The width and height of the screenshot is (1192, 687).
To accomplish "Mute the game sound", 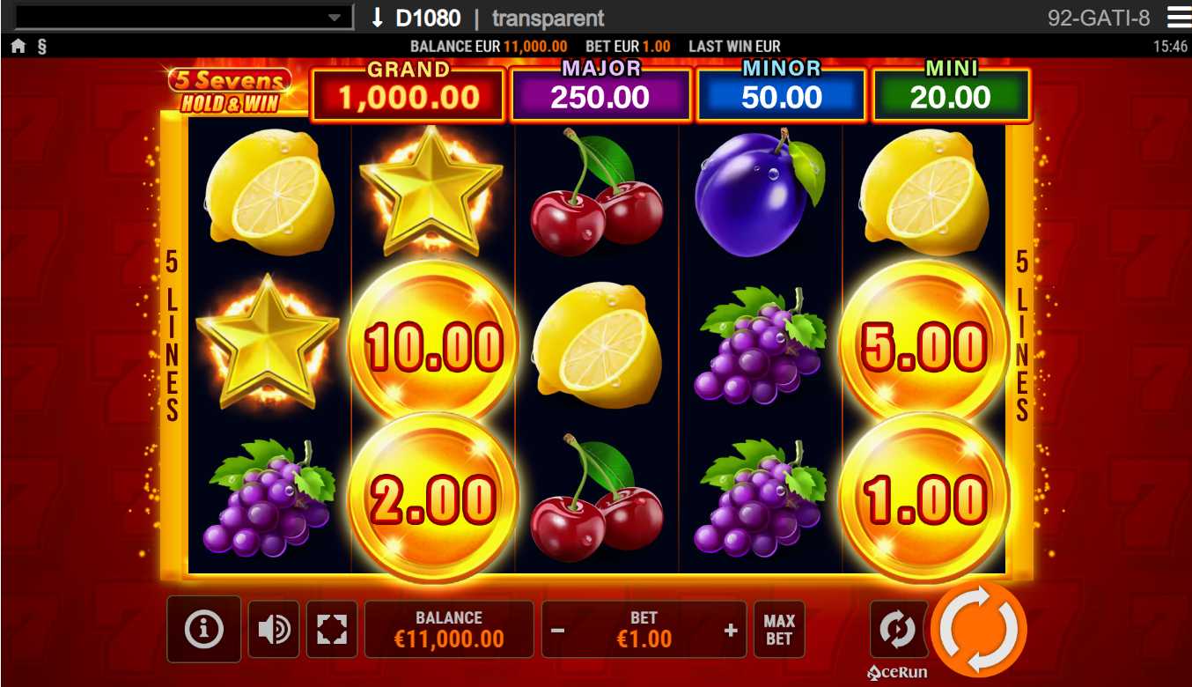I will click(274, 629).
